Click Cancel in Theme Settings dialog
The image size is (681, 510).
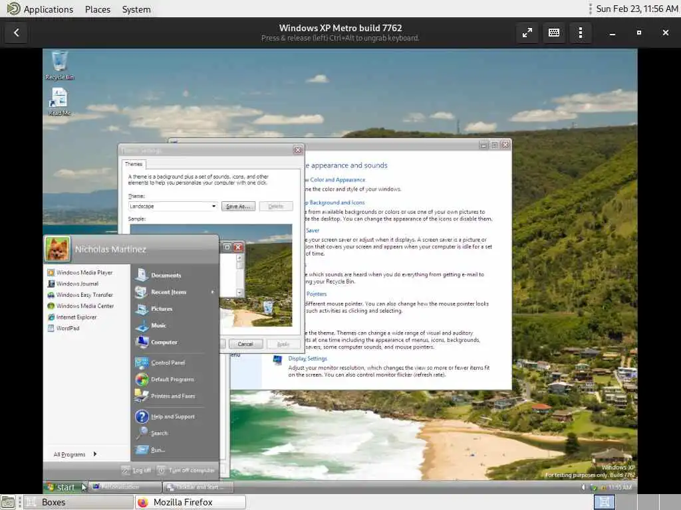pos(245,344)
